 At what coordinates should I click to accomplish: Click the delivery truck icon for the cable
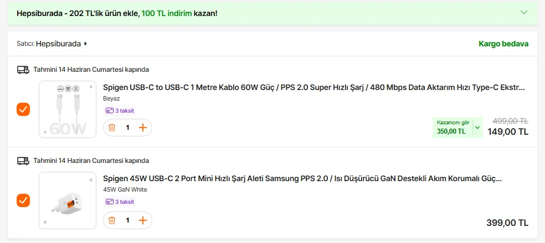tap(23, 70)
